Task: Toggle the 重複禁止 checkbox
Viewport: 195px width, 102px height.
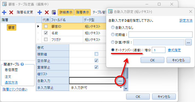Action: [x=96, y=67]
